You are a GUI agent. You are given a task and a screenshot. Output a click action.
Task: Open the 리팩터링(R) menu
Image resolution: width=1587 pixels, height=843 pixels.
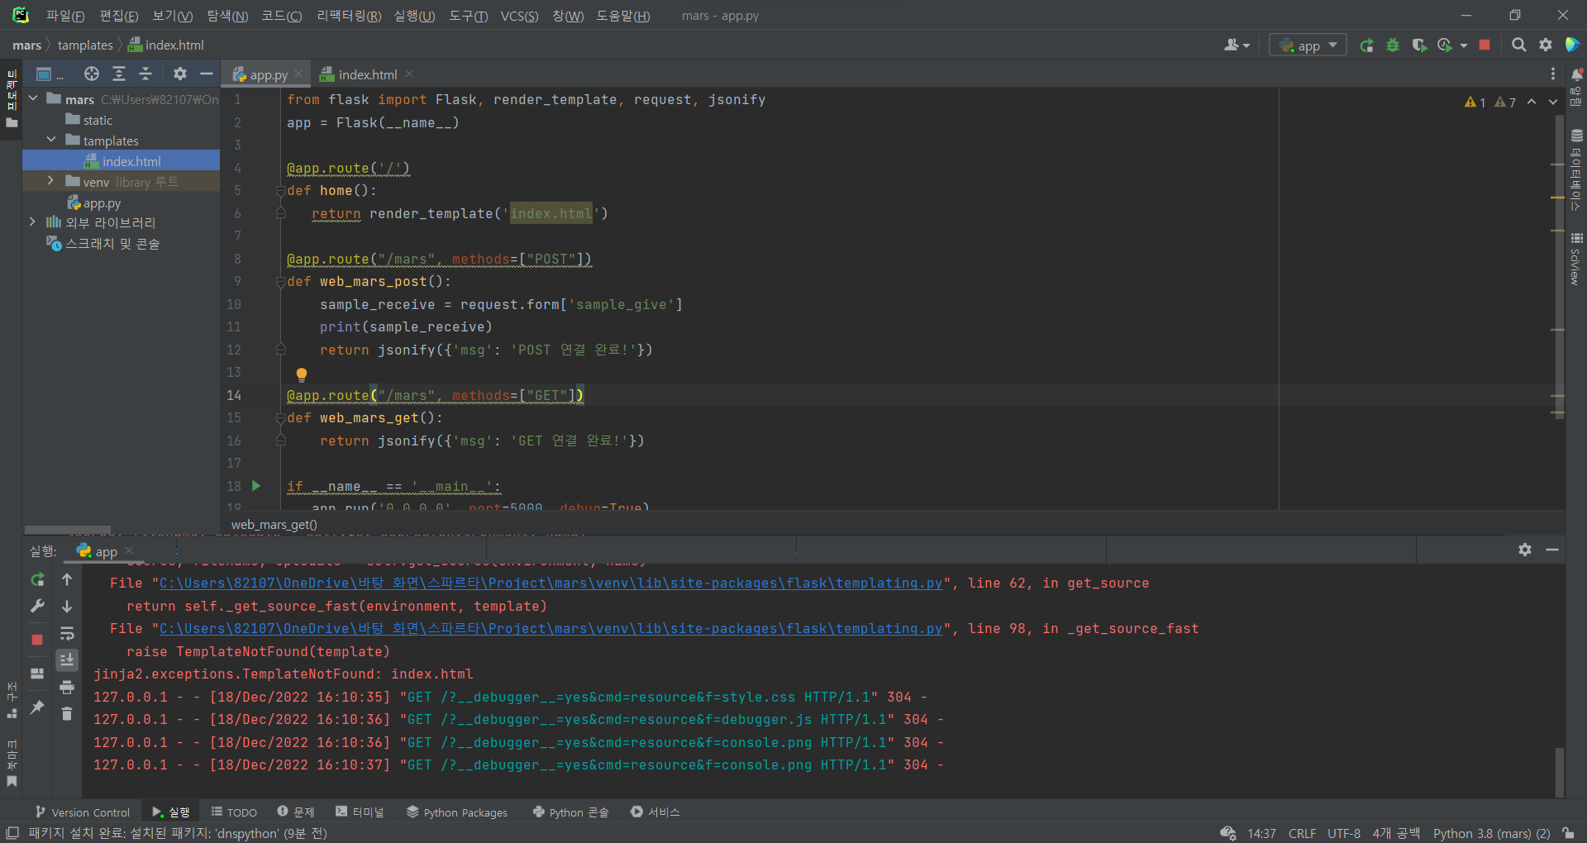(349, 16)
